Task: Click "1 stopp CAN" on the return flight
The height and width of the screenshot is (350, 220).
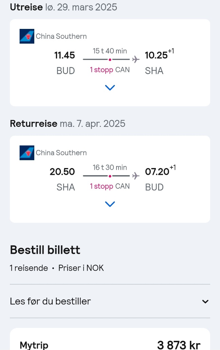Action: click(110, 186)
